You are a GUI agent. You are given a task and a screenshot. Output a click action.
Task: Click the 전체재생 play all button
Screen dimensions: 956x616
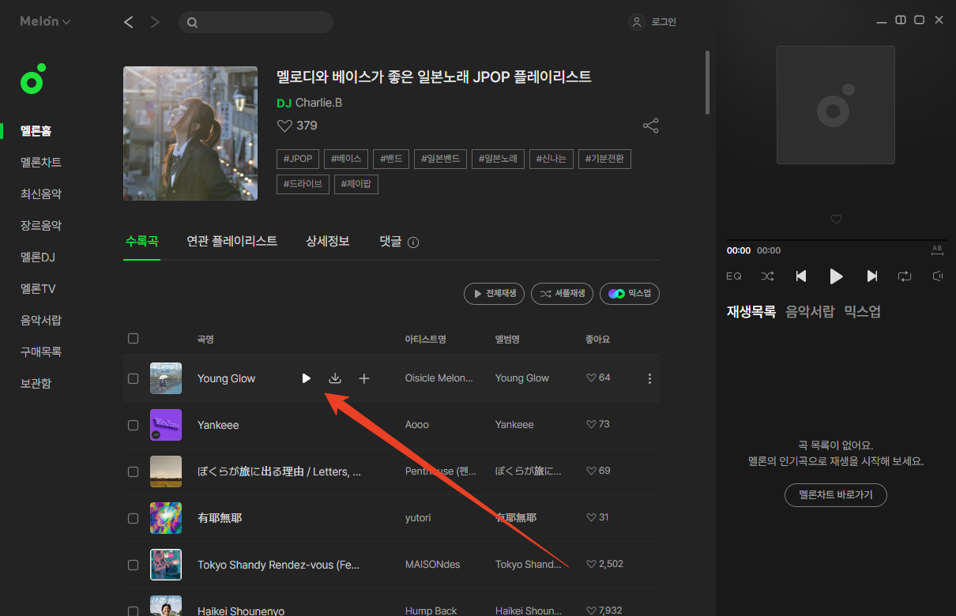click(494, 293)
